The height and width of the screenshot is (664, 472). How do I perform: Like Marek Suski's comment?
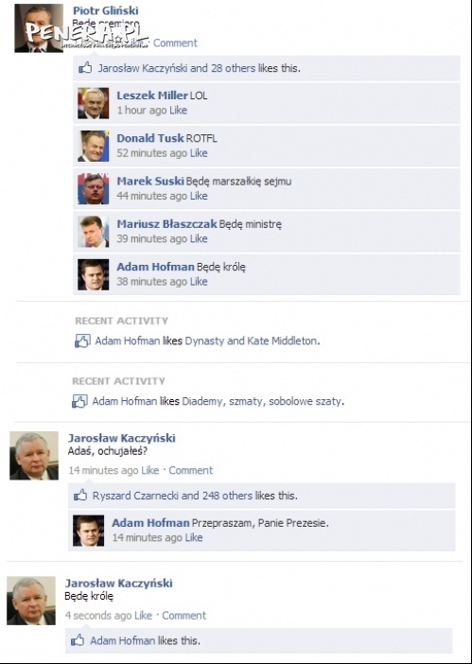(199, 196)
